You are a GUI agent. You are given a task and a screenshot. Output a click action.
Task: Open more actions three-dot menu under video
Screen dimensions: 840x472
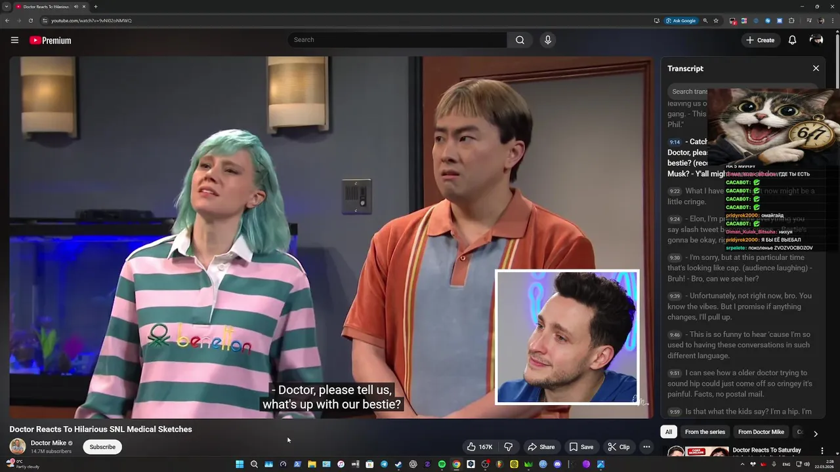[x=646, y=447]
